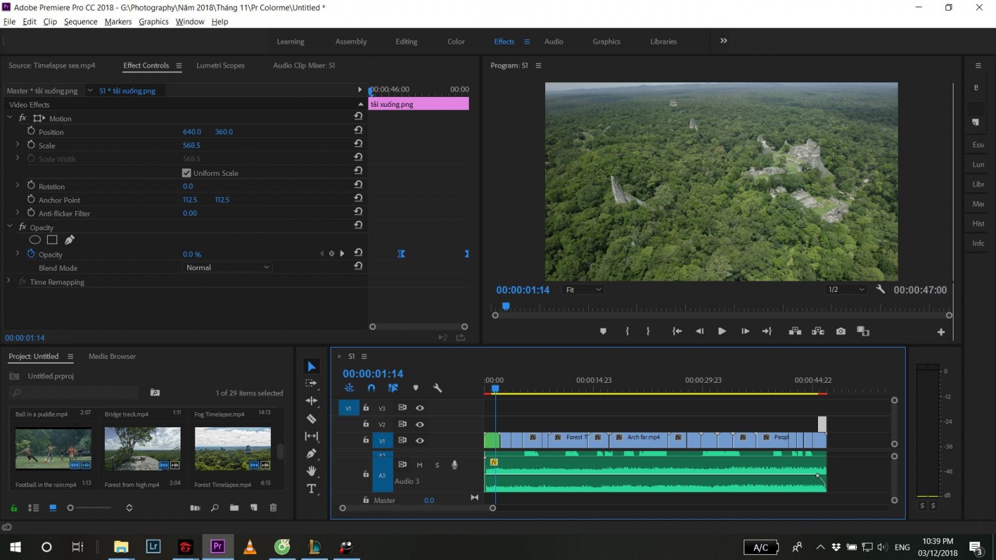Image resolution: width=996 pixels, height=560 pixels.
Task: Go to In point button
Action: pos(677,331)
